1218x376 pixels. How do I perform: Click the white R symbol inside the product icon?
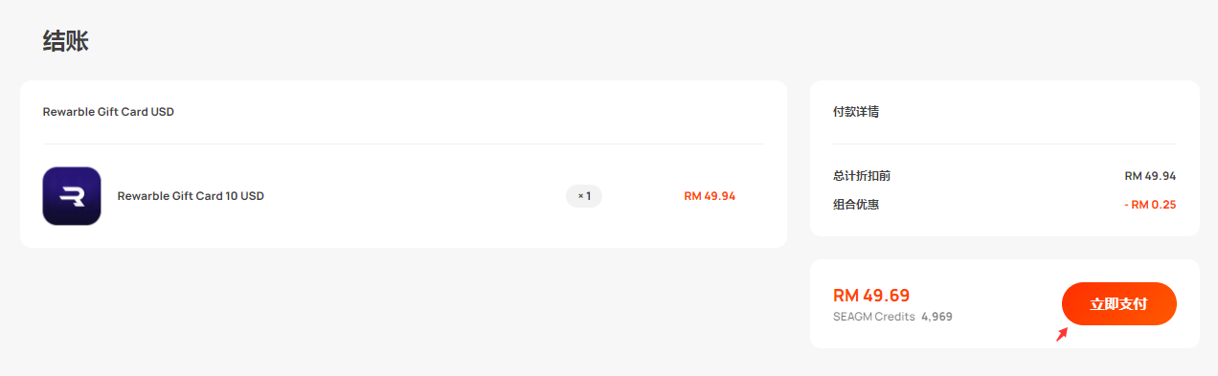(72, 197)
